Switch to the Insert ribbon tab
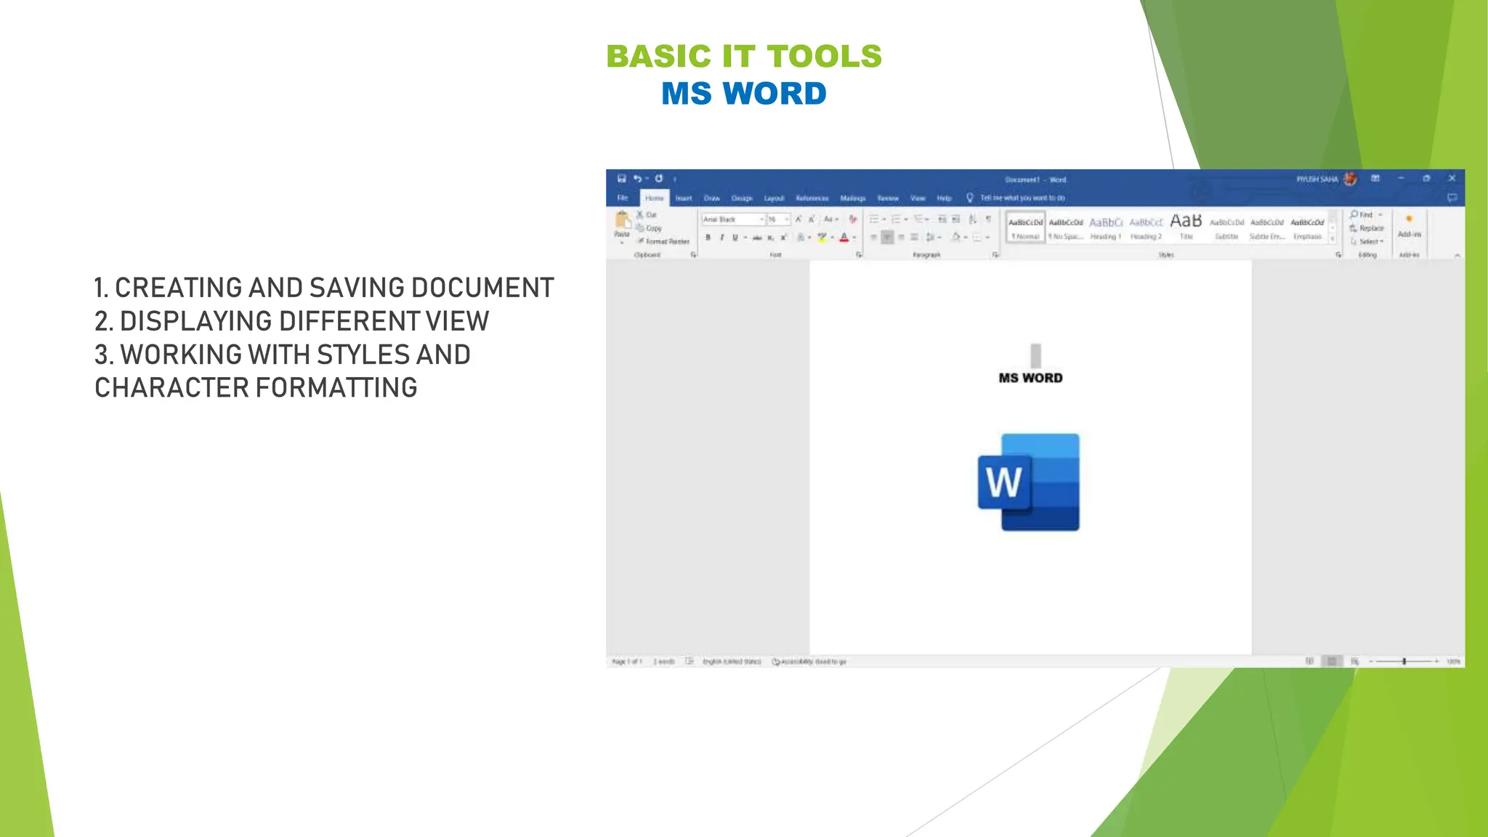Viewport: 1488px width, 837px height. [x=684, y=198]
